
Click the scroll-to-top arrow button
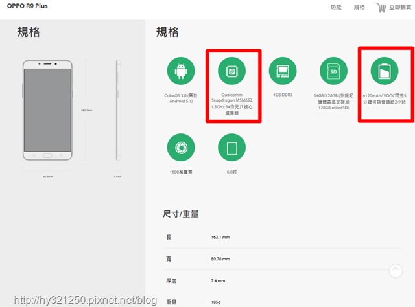pos(396,271)
